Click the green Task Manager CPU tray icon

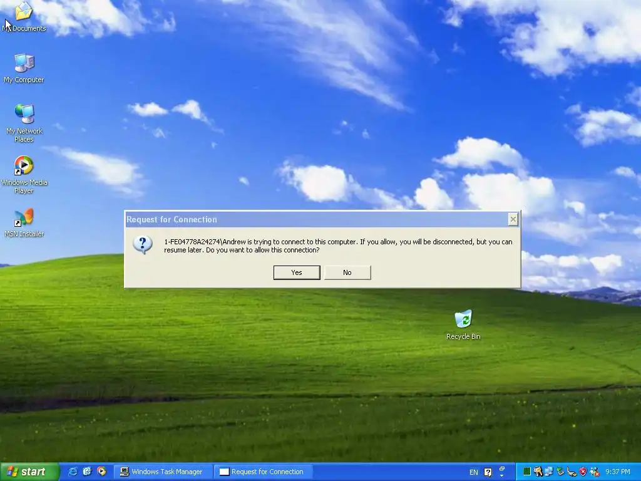coord(527,472)
